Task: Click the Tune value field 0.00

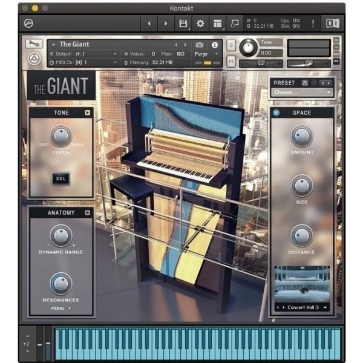Action: (x=270, y=53)
